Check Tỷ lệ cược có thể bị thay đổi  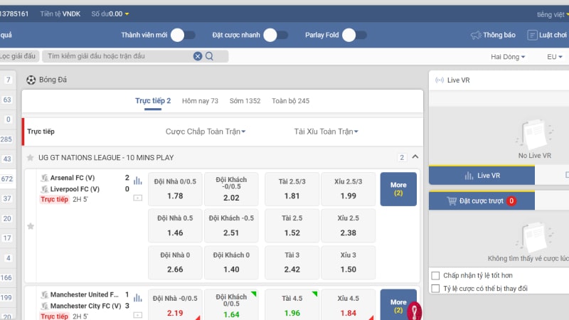click(435, 289)
